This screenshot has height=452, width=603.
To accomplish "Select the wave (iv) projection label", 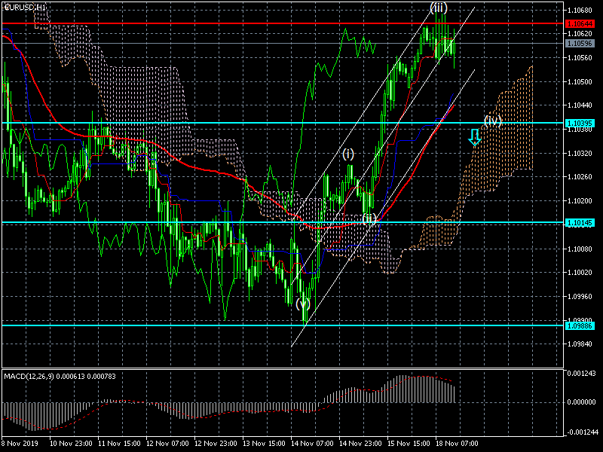I will 493,121.
